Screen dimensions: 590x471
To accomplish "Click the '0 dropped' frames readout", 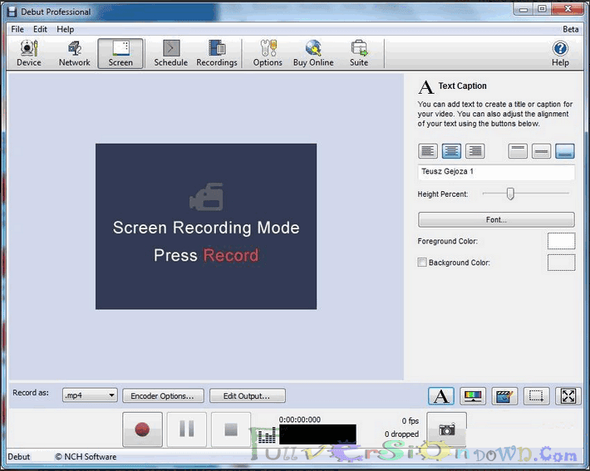I will 401,434.
